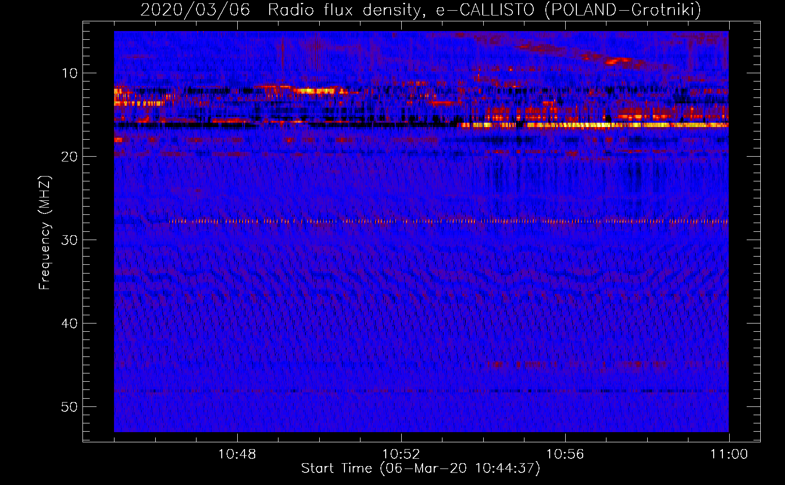Viewport: 785px width, 485px height.
Task: Click the 30 MHz frequency tick label
Action: point(69,240)
